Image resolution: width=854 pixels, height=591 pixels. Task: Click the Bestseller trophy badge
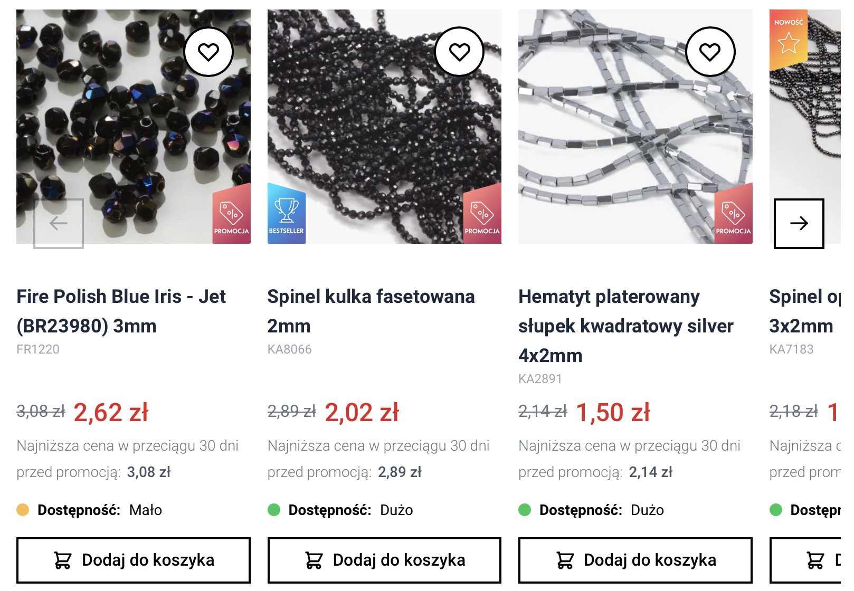(287, 214)
